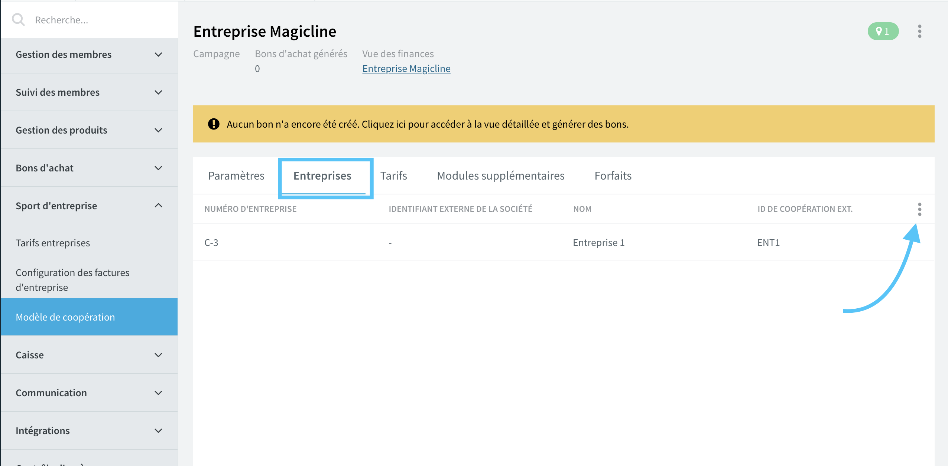Expand Bons d'achat section
Screen dimensions: 948x466
point(89,168)
